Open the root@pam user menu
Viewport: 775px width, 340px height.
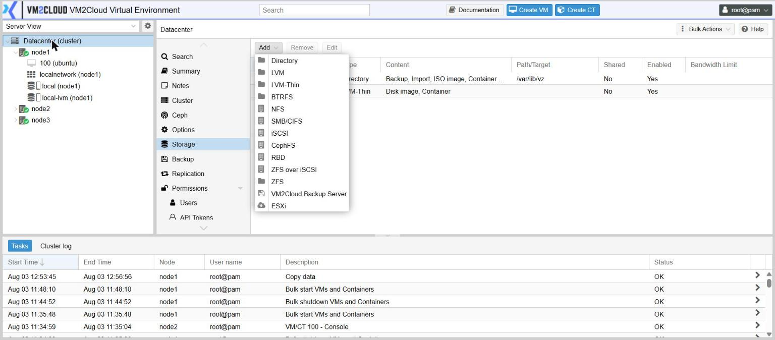click(x=745, y=10)
